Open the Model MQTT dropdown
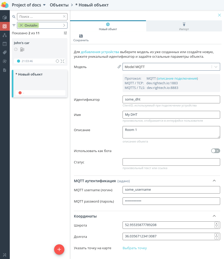 [171, 67]
